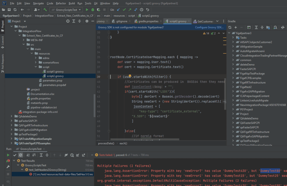Viewport: 287px width, 186px height.
Task: Click the Build project hammer icon
Action: coord(45,10)
